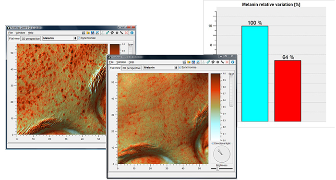Switch to 3D perspective tab in rear window

31,39
